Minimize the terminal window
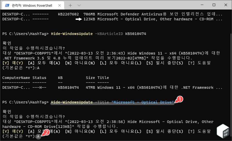232x141 pixels. 202,5
